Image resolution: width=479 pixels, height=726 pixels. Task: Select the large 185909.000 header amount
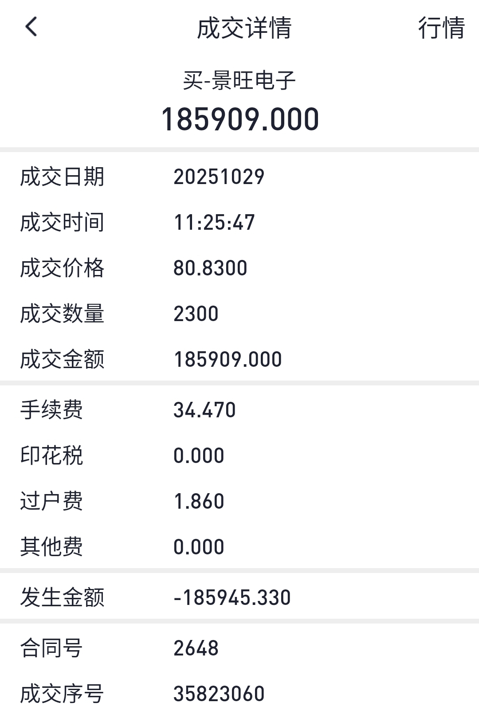point(240,119)
